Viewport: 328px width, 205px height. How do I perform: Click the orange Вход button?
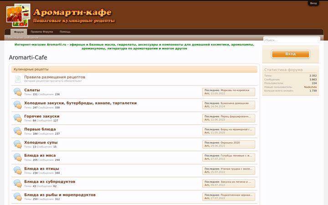point(290,54)
